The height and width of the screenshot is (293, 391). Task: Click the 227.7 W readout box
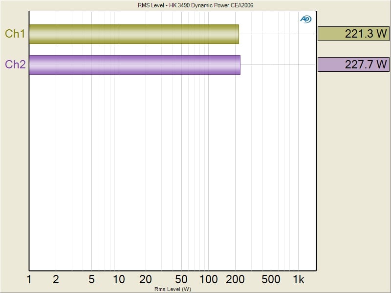(353, 64)
